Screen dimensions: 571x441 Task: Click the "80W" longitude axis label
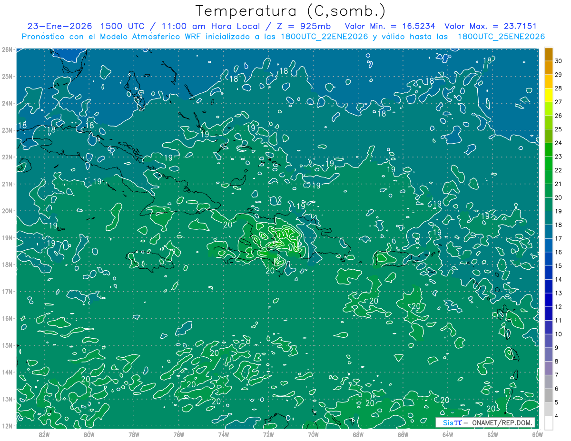pos(89,434)
